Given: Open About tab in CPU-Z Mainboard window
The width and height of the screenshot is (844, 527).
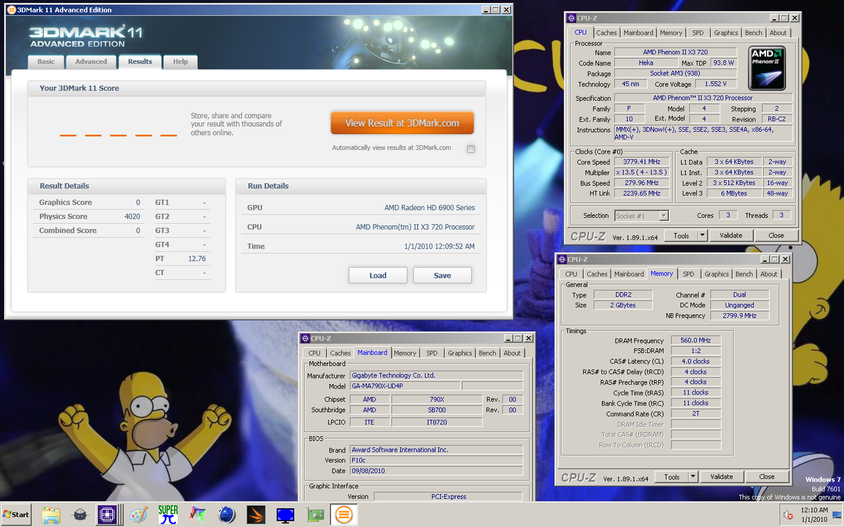Looking at the screenshot, I should 512,353.
